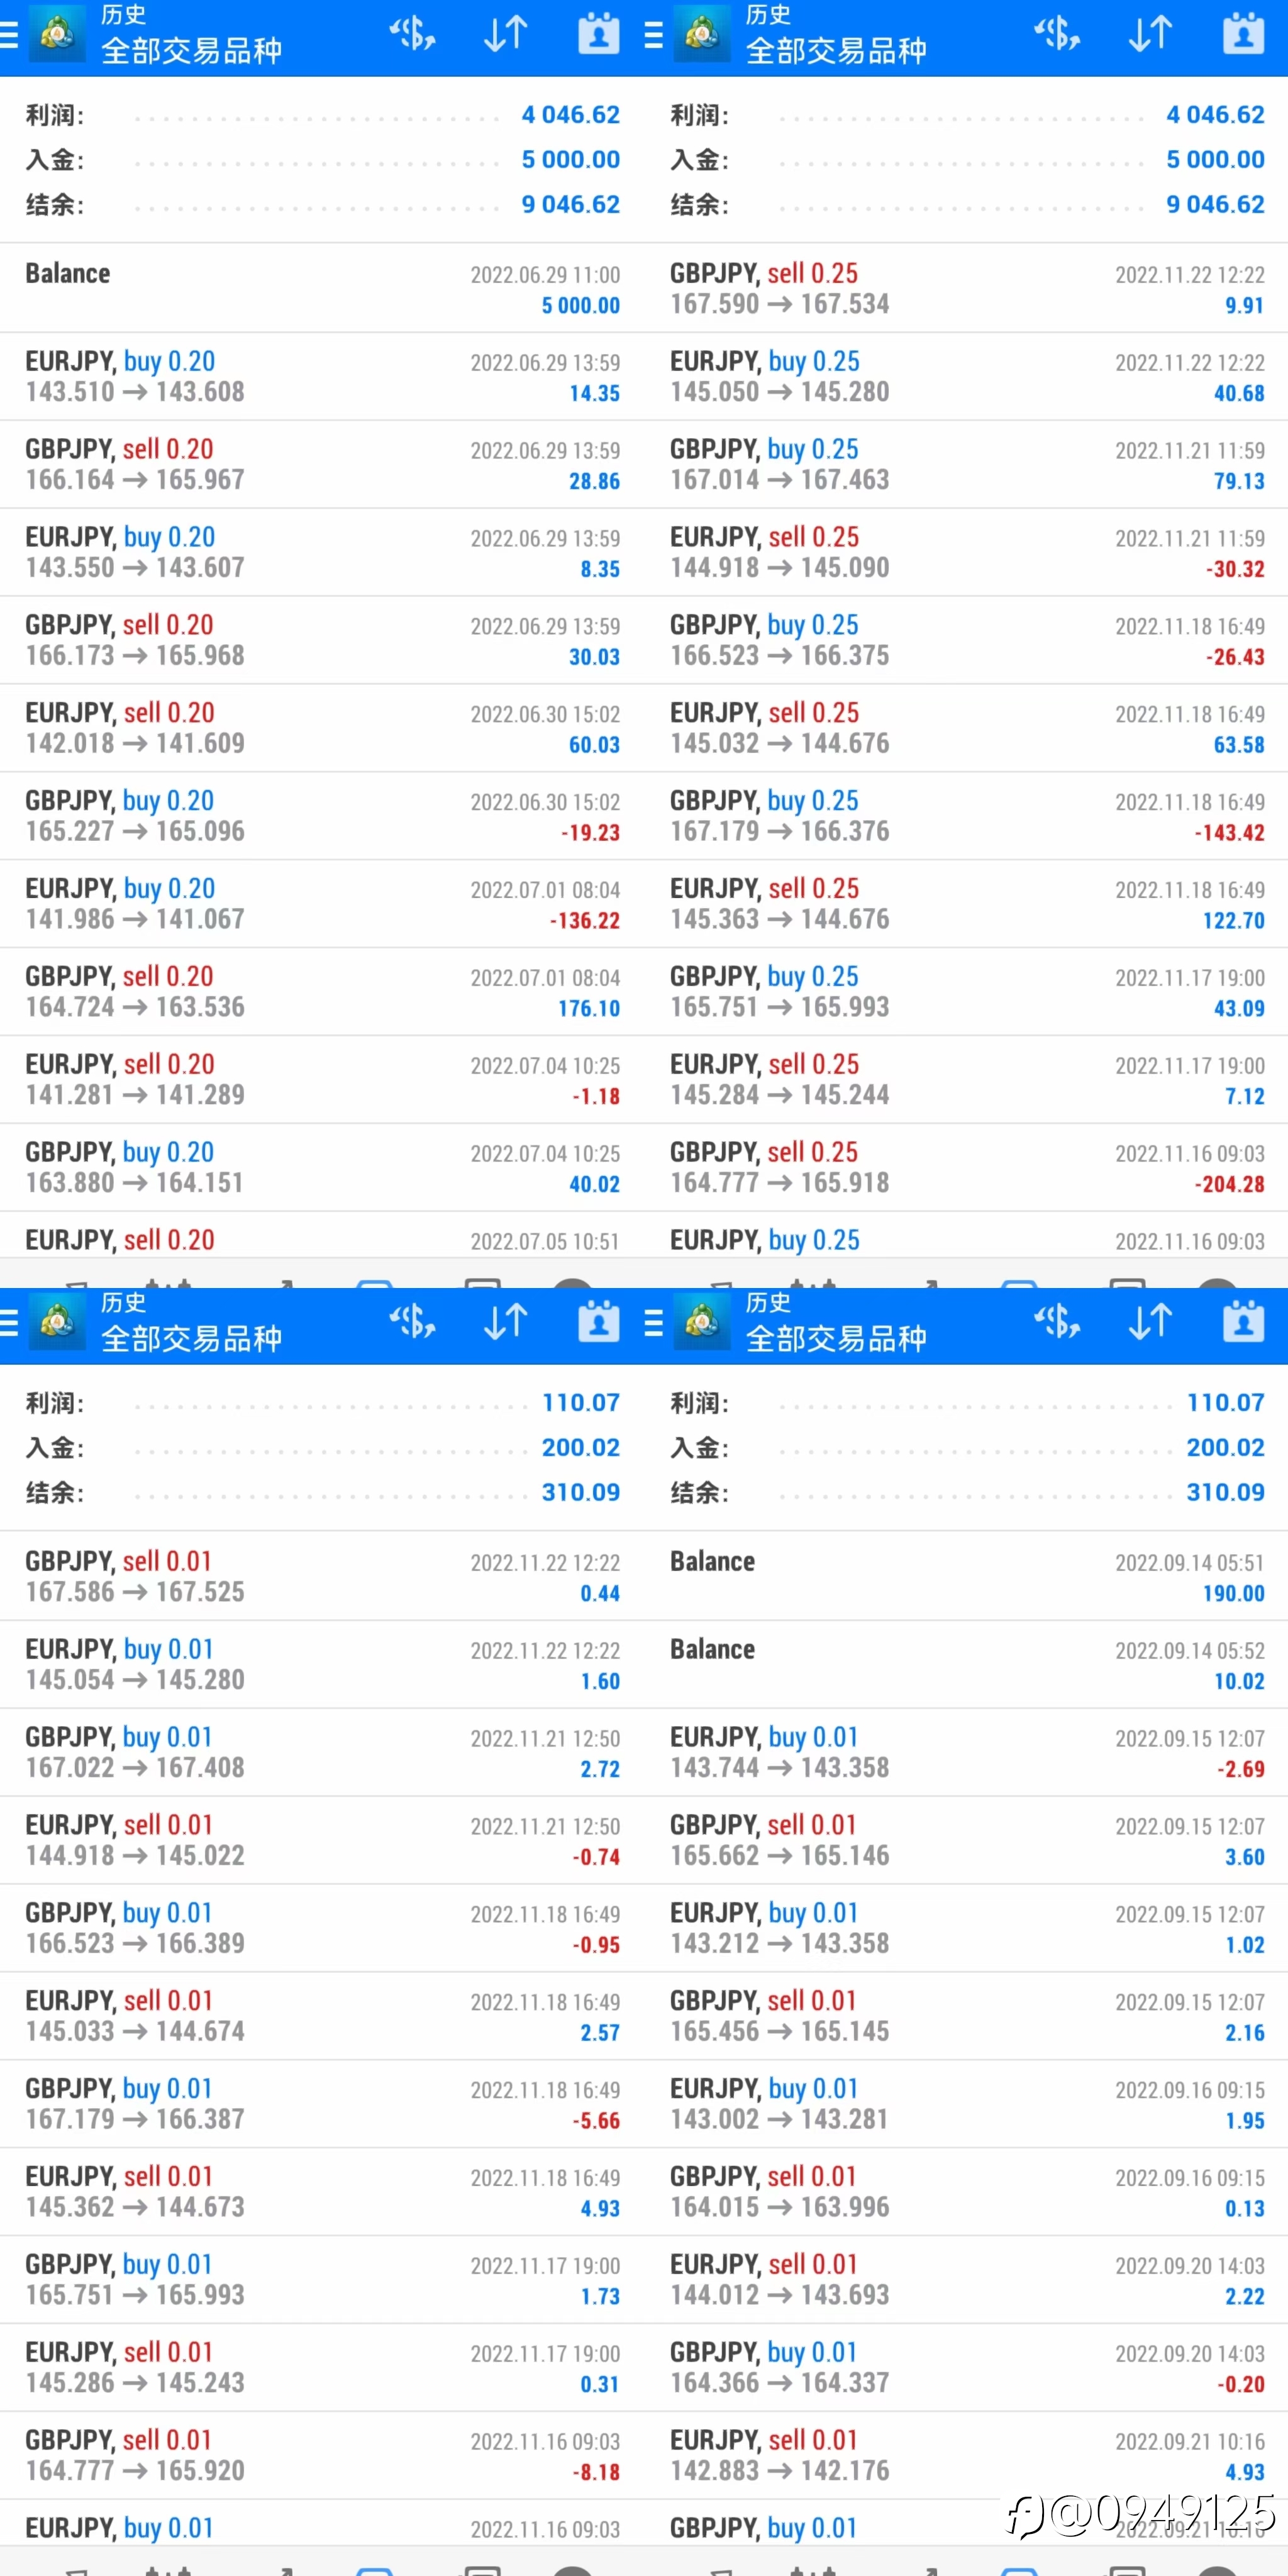Tap symbol filter icon in 0.25-lot trades panel

tap(1057, 34)
